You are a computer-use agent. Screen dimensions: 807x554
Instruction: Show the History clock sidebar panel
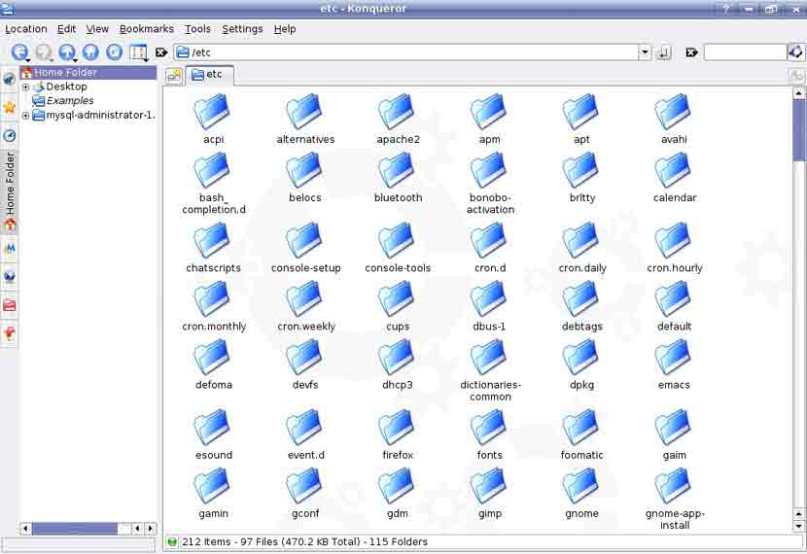10,135
